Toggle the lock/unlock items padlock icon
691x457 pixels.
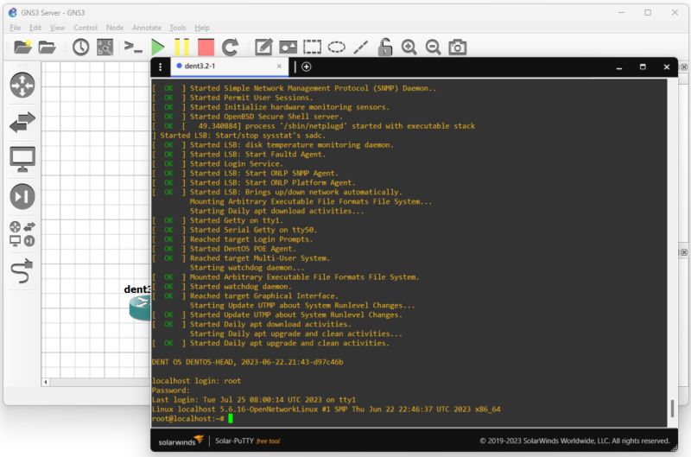384,48
